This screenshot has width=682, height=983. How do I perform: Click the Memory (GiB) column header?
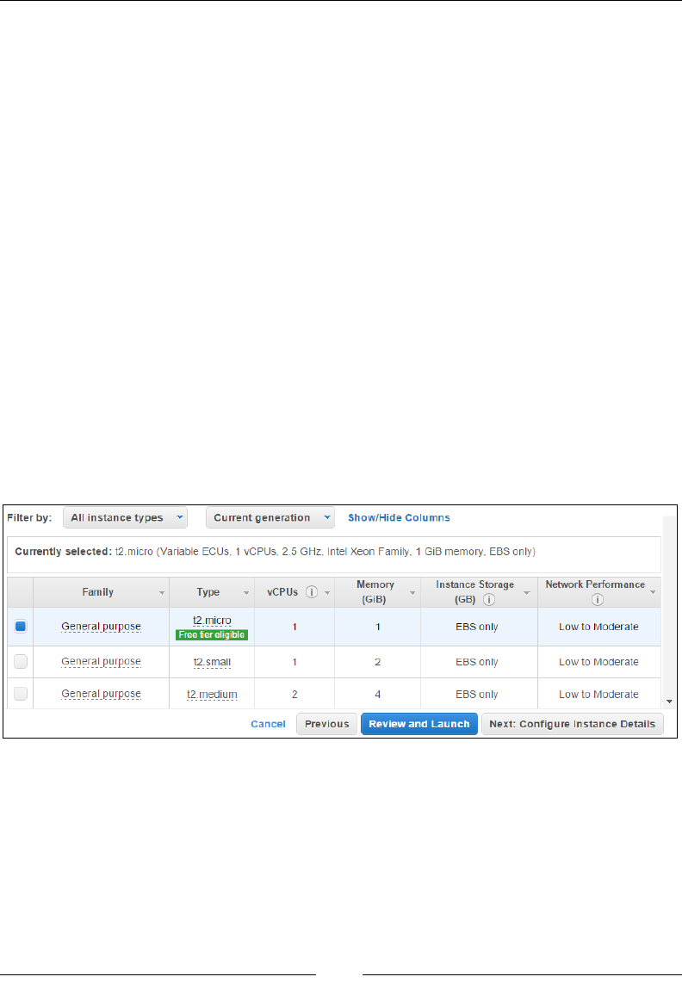tap(375, 592)
